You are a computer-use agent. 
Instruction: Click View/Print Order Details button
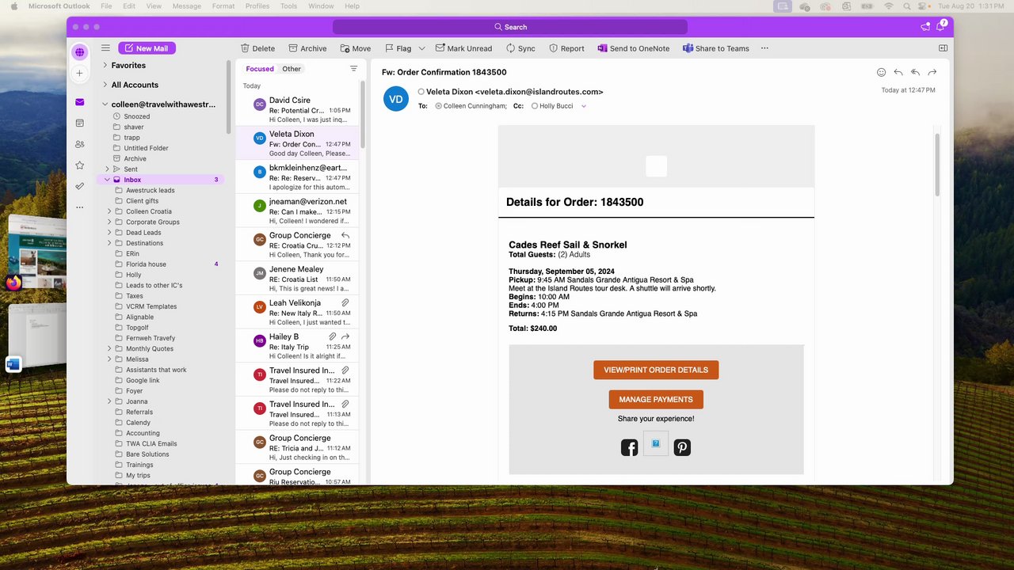point(656,370)
